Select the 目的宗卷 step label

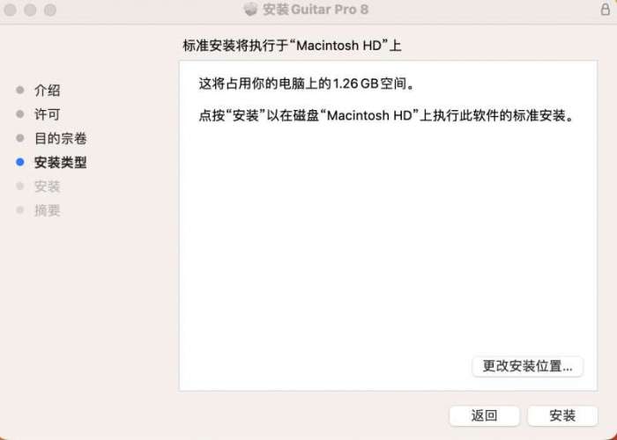coord(61,138)
